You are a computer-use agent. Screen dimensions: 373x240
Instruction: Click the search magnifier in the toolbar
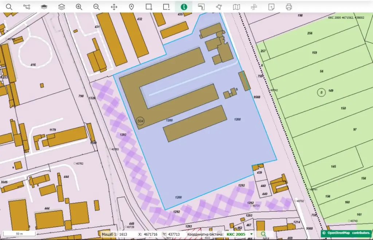(x=9, y=7)
